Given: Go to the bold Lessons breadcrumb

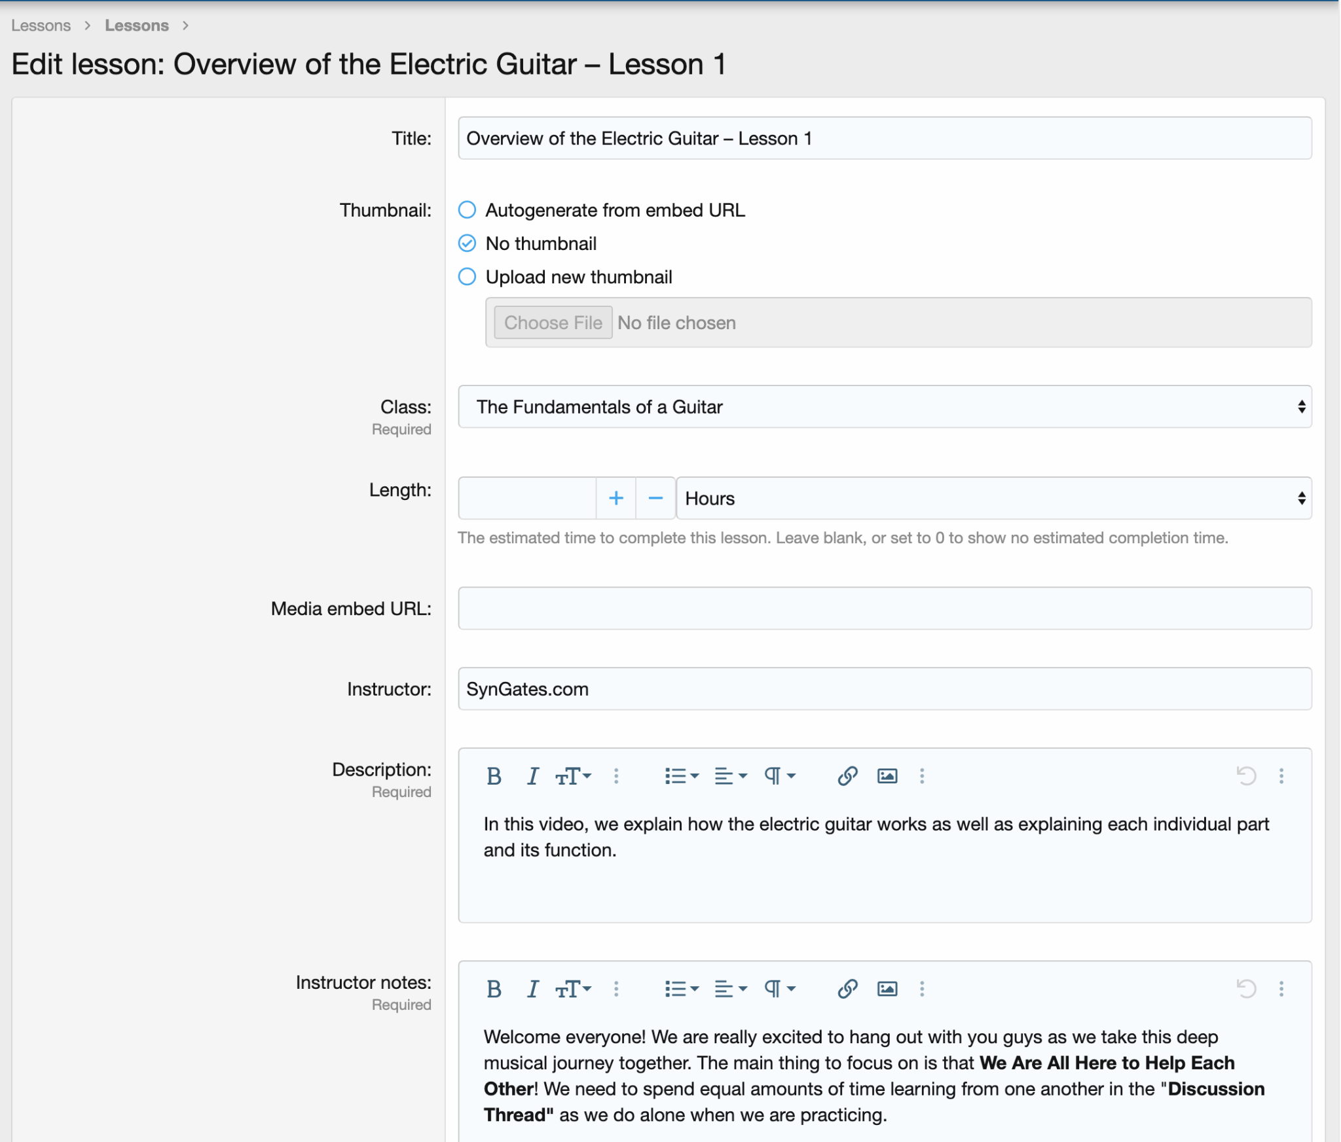Looking at the screenshot, I should coord(136,26).
